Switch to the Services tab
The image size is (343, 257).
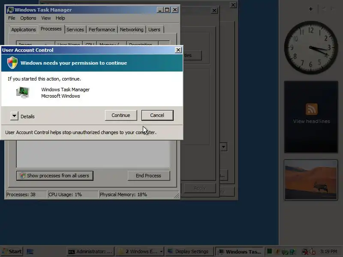[x=75, y=30]
